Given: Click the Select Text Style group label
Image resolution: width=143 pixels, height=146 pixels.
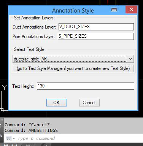Looking at the screenshot, I should (x=30, y=49).
